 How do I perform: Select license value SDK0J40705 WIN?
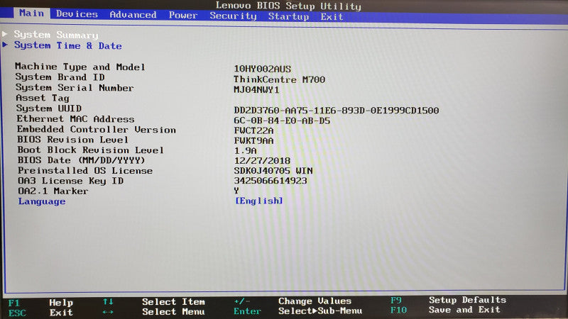pyautogui.click(x=273, y=171)
